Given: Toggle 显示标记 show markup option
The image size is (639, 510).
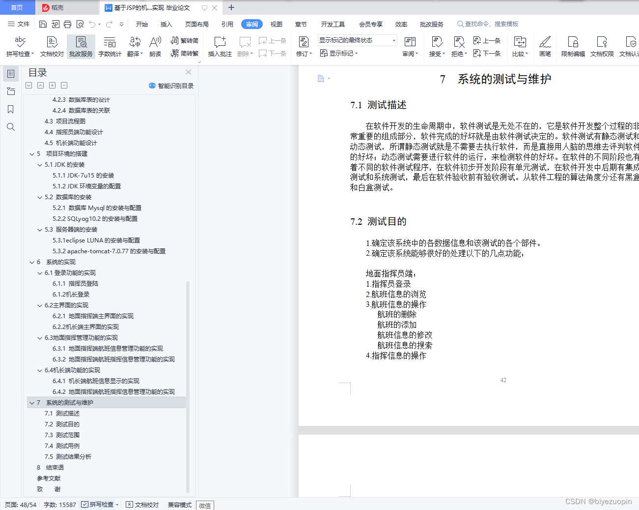Looking at the screenshot, I should pyautogui.click(x=339, y=53).
